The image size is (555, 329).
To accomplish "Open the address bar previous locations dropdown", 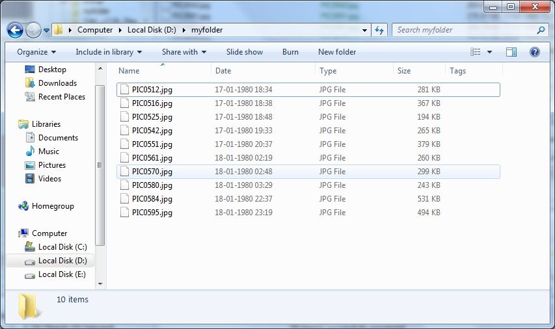I will [x=364, y=31].
